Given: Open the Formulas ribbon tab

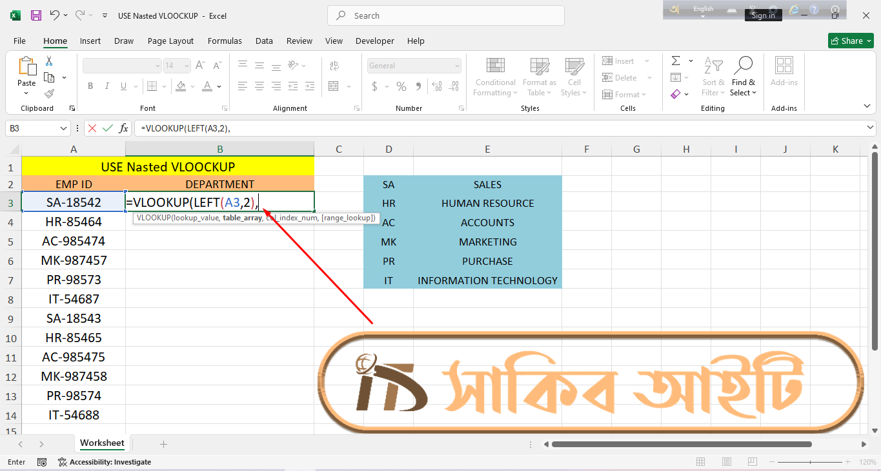Looking at the screenshot, I should (x=225, y=41).
